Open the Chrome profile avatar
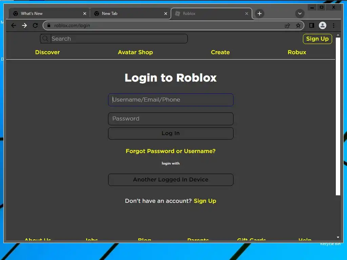Image resolution: width=347 pixels, height=260 pixels. tap(323, 25)
